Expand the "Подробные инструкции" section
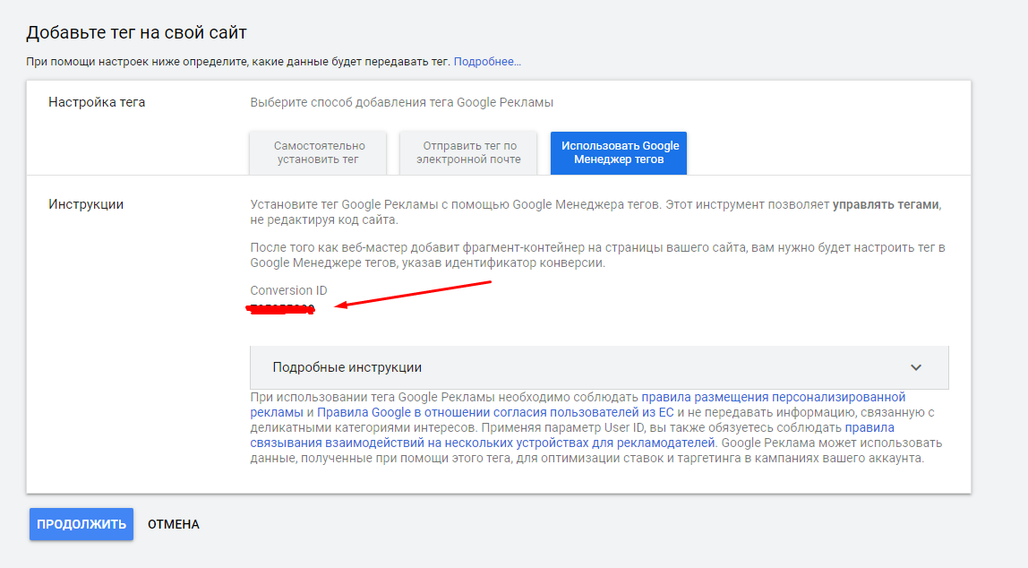 tap(347, 367)
